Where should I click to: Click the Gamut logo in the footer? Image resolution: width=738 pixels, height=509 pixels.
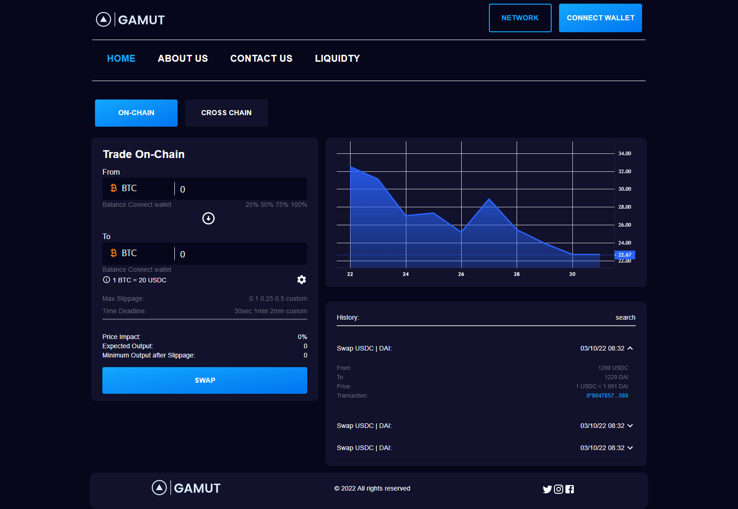[186, 488]
